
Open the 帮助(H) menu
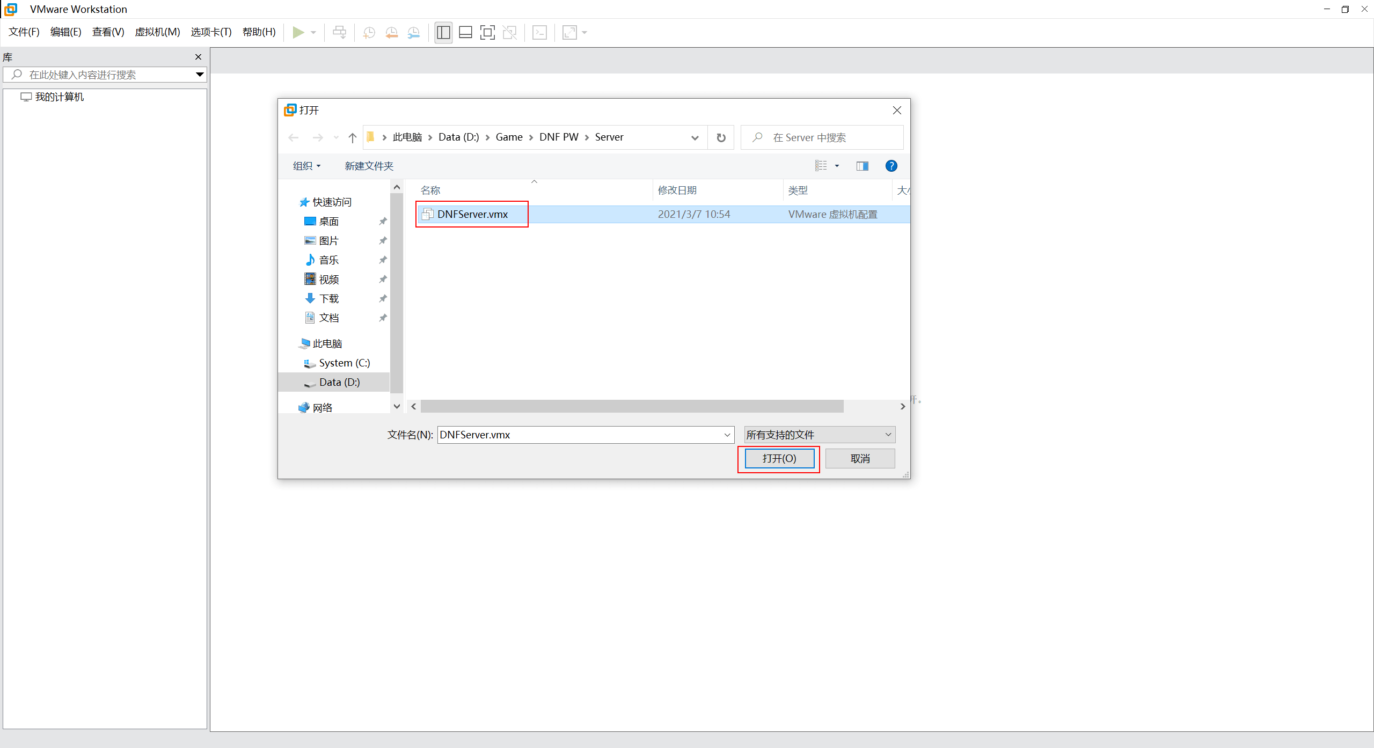[x=259, y=32]
